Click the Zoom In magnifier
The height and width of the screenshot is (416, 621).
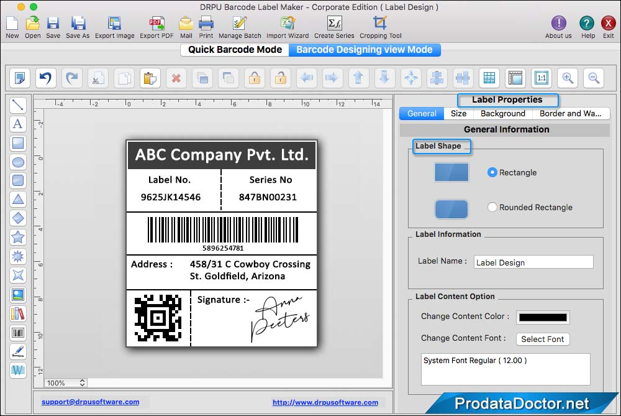(x=568, y=78)
